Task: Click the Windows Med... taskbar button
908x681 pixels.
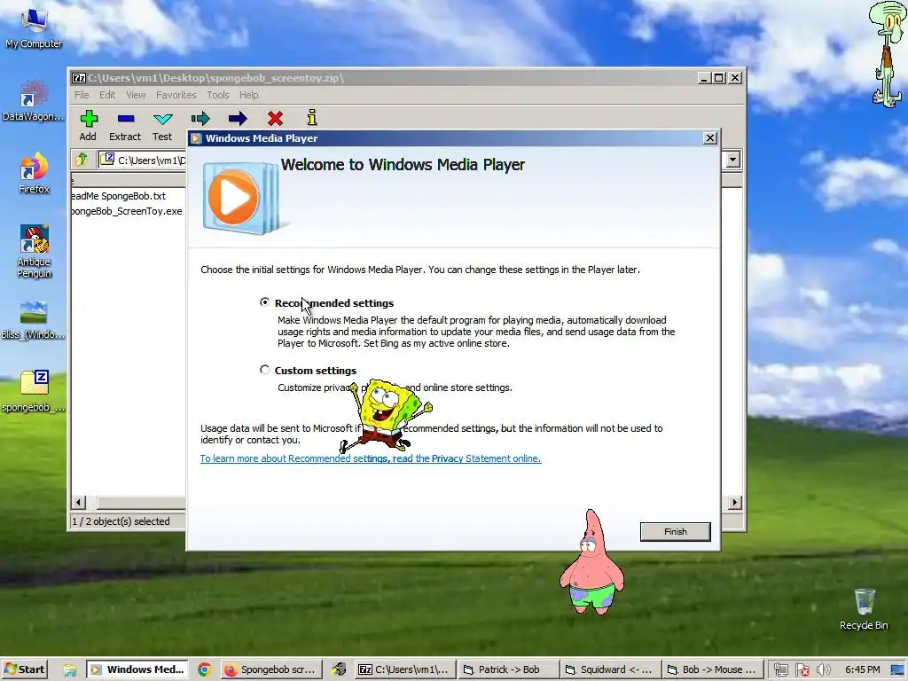Action: point(138,669)
